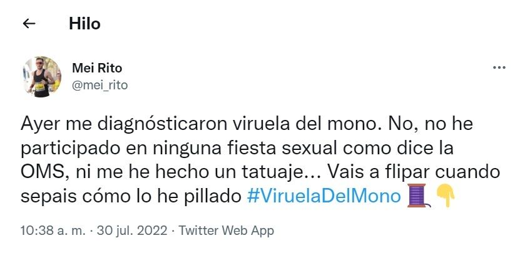
Task: Open the @mei_rito handle link
Action: [100, 85]
